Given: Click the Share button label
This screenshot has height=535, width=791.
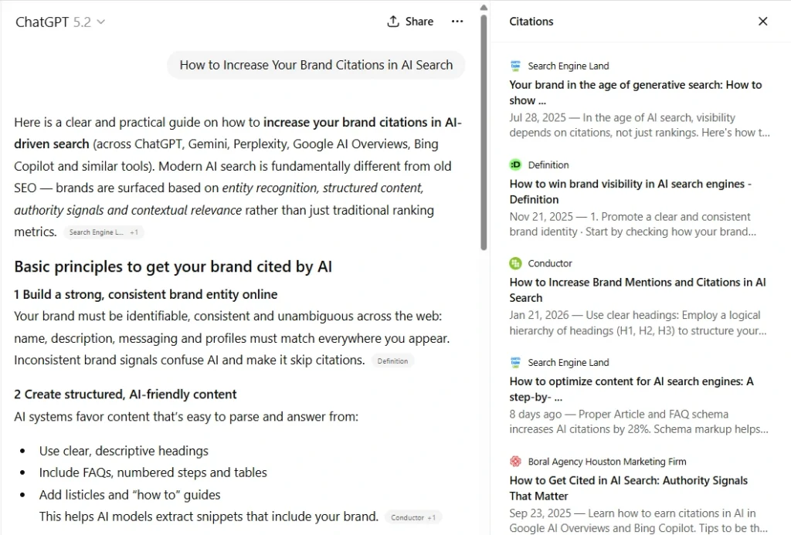Looking at the screenshot, I should point(419,22).
